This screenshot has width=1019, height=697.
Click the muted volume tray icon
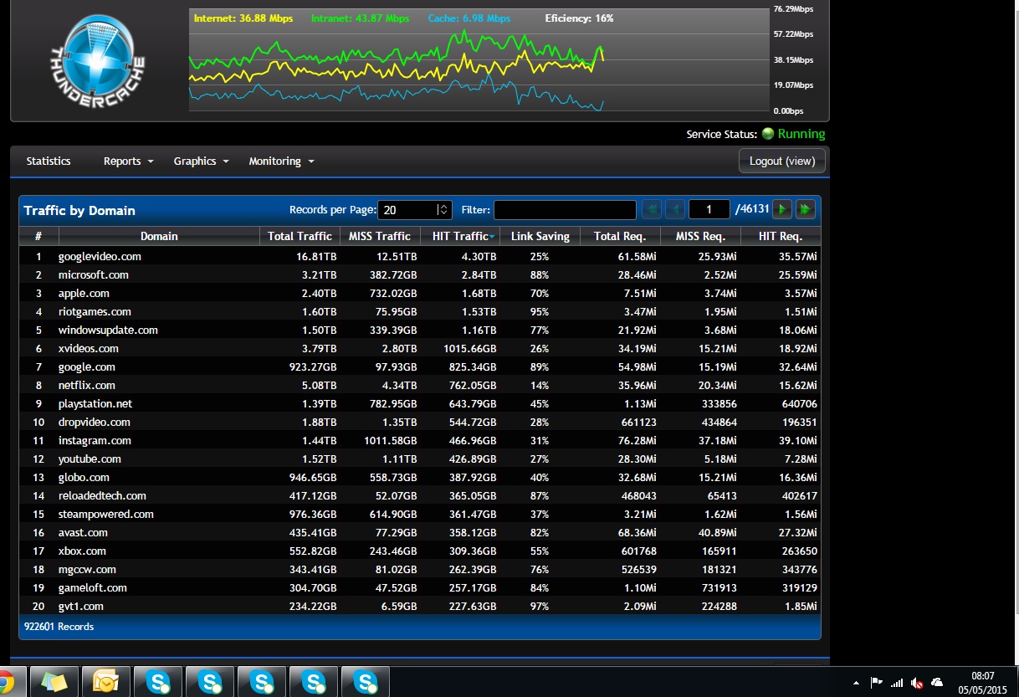pyautogui.click(x=917, y=683)
